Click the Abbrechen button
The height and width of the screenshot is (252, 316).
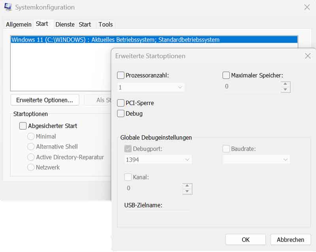[x=290, y=239]
